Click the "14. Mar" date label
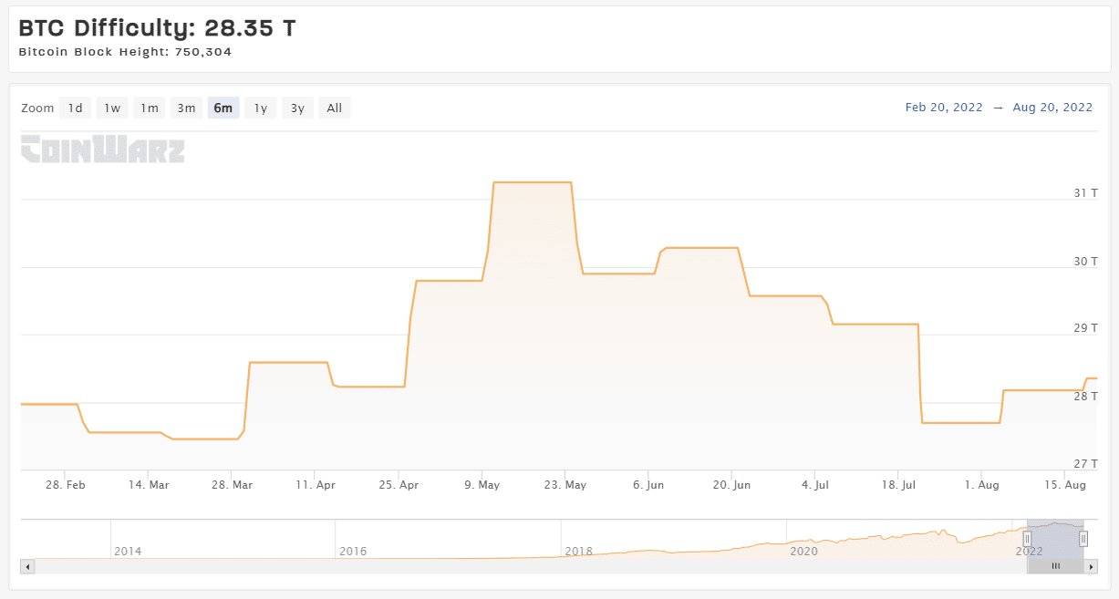 pyautogui.click(x=150, y=485)
